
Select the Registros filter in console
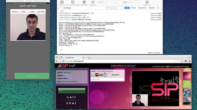[x=152, y=8]
